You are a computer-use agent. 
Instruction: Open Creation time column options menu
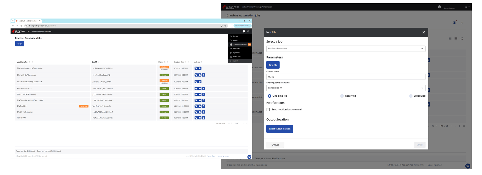(188, 62)
